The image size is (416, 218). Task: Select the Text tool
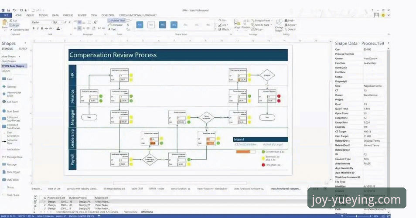point(113,29)
